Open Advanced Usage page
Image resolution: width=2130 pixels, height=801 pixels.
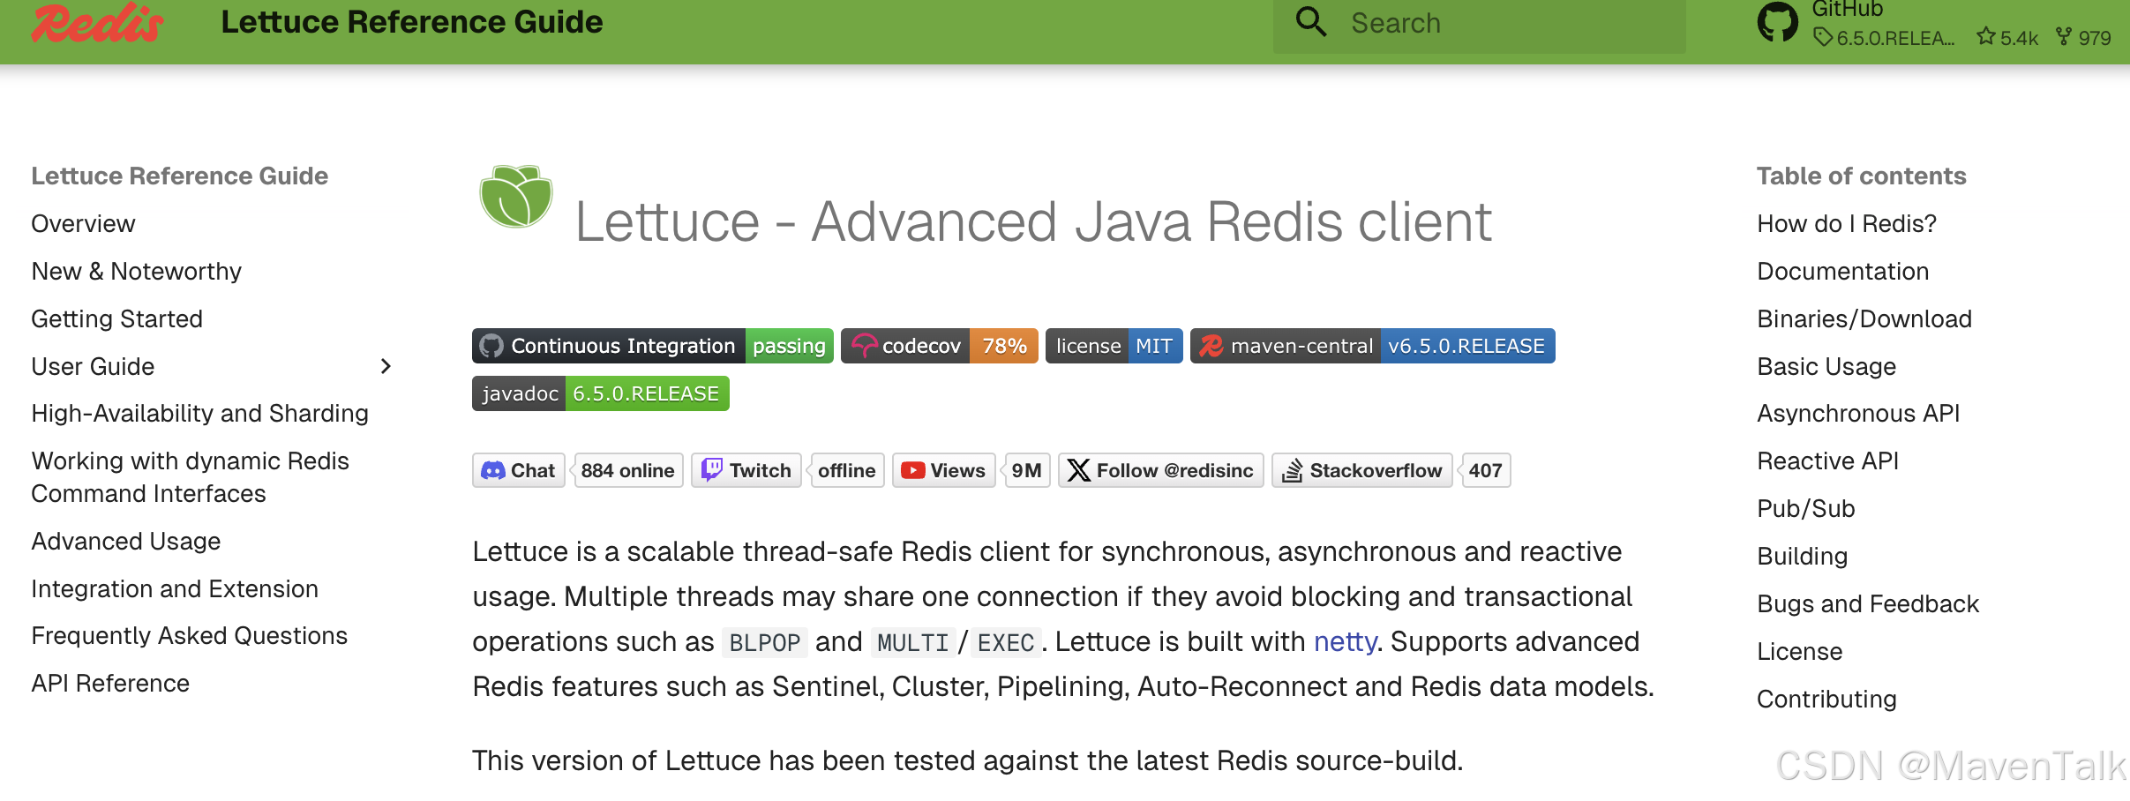click(x=126, y=542)
